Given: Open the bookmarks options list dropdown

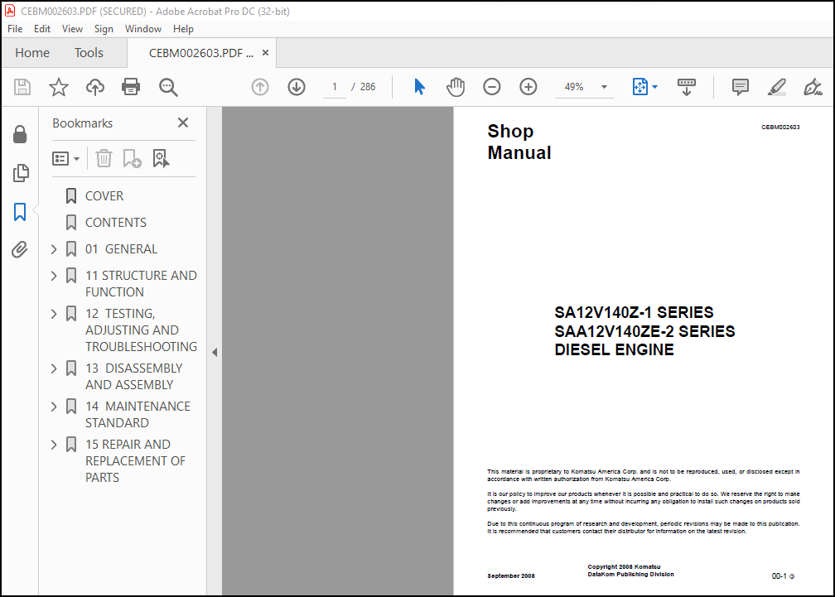Looking at the screenshot, I should pyautogui.click(x=65, y=158).
